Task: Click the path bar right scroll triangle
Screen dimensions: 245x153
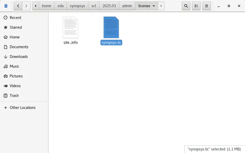Action: [161, 6]
